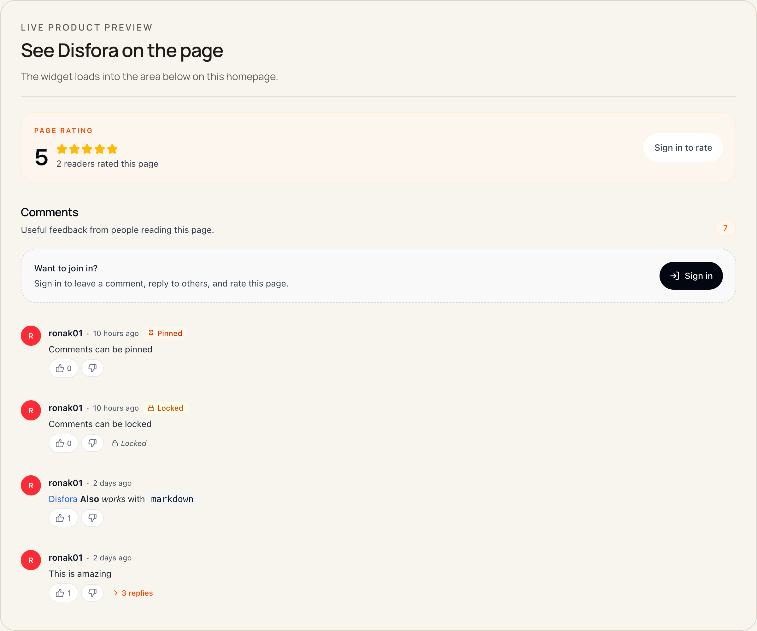Open the Disfora link in the comment

point(63,499)
